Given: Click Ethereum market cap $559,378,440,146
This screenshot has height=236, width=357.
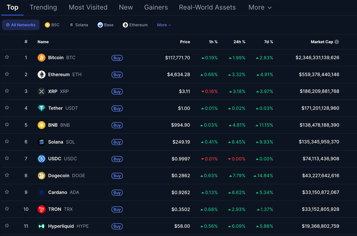Looking at the screenshot, I should [x=319, y=74].
